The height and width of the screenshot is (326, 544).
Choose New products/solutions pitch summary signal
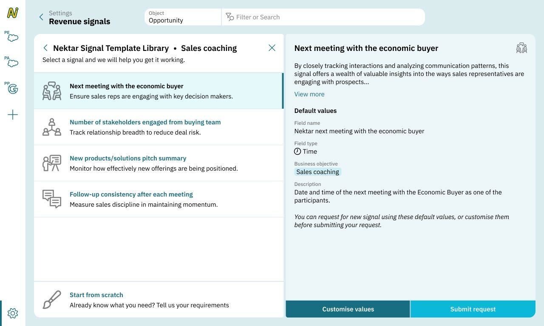[x=128, y=158]
